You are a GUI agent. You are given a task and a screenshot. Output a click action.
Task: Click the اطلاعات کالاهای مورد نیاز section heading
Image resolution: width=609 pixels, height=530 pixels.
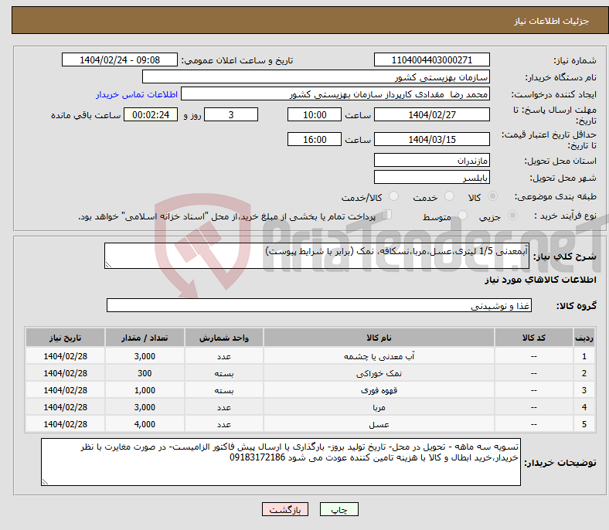click(540, 280)
